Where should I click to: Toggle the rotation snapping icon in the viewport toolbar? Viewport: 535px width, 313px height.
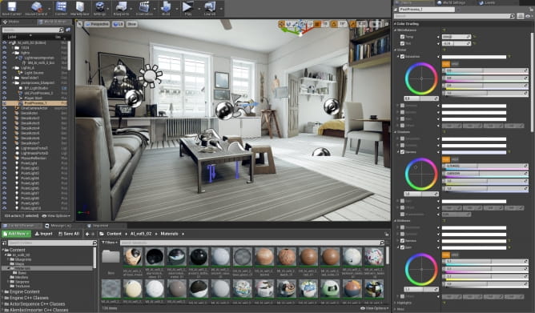point(334,24)
